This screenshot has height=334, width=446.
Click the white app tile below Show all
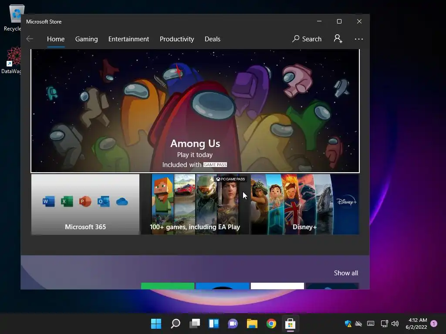pos(277,286)
